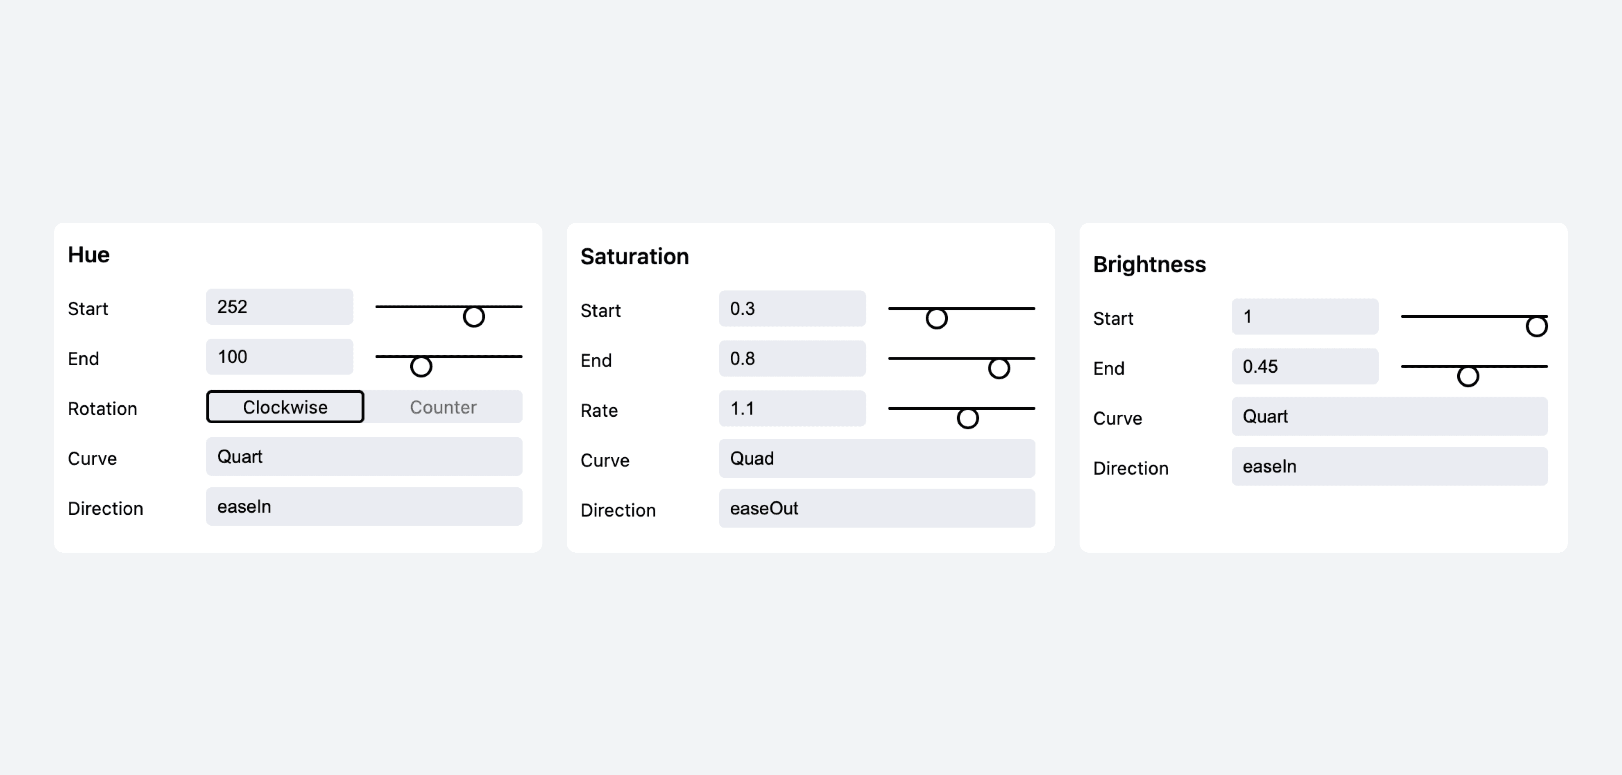Click the Hue End slider handle
Screen dimensions: 1622x775
pos(421,366)
